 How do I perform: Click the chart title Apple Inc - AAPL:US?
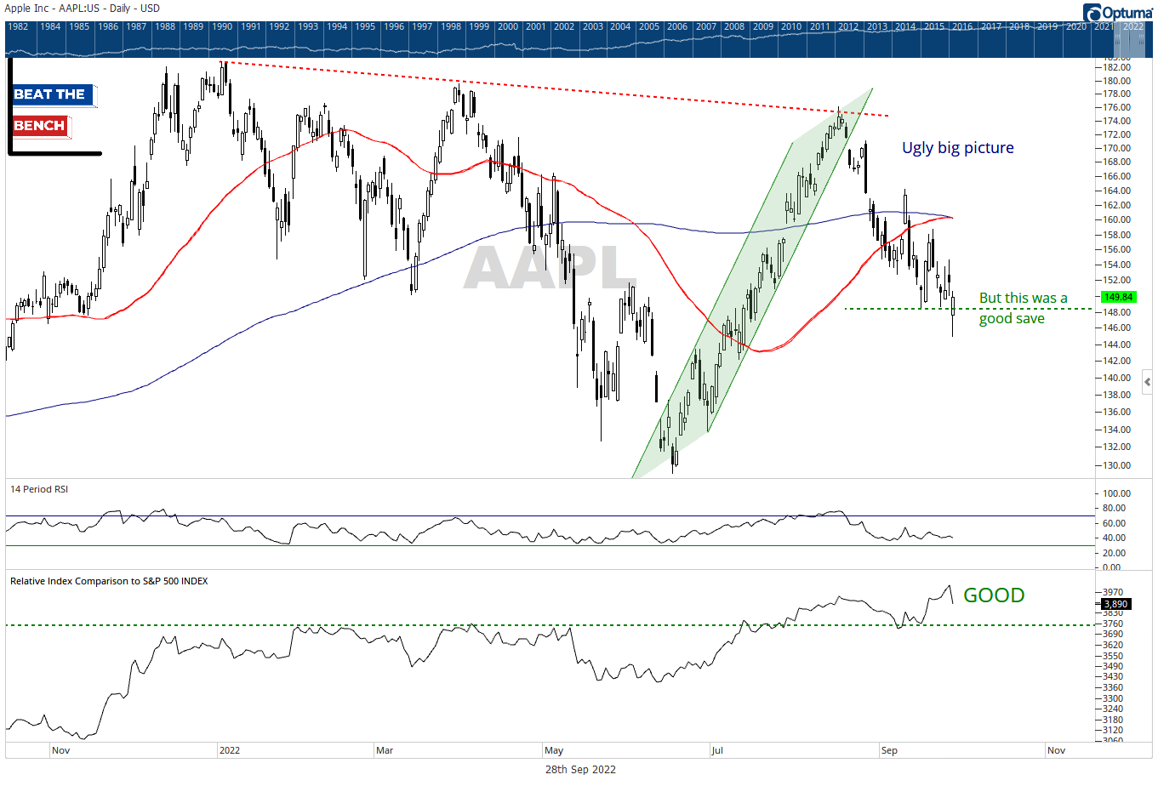54,9
